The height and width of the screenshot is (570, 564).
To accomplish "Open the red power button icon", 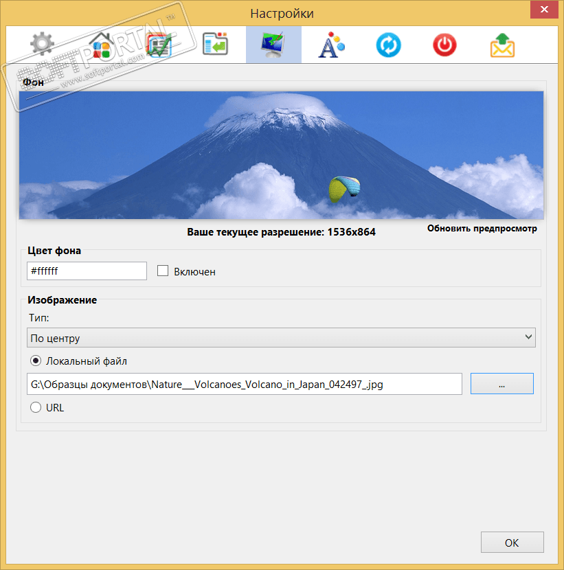I will pyautogui.click(x=444, y=45).
